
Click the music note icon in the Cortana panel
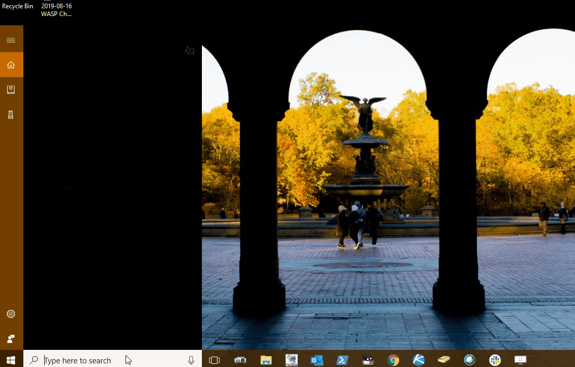(x=189, y=50)
